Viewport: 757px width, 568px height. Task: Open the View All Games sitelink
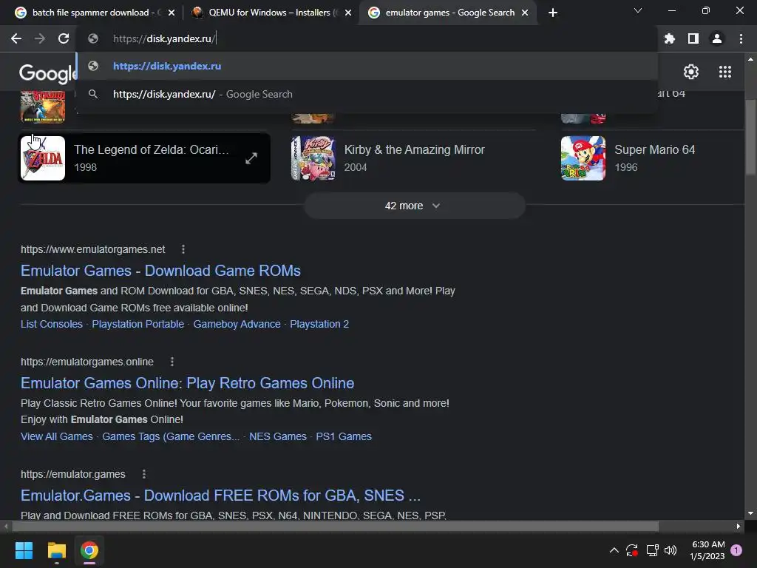click(x=56, y=436)
